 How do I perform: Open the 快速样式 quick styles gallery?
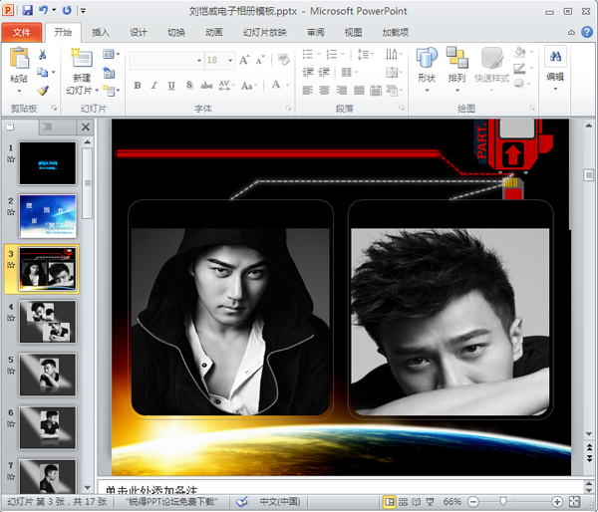pyautogui.click(x=491, y=70)
